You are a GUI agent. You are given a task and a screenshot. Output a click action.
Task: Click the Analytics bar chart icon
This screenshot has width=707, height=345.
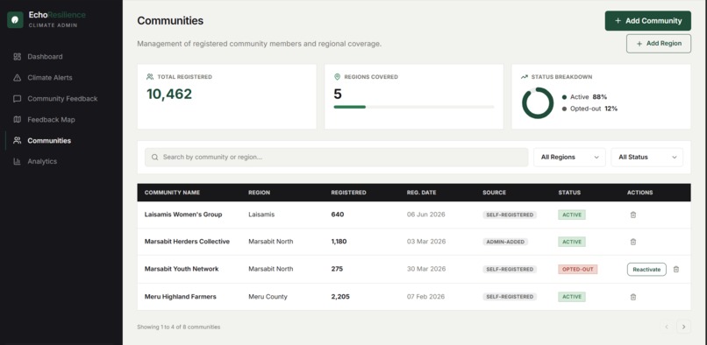[18, 161]
